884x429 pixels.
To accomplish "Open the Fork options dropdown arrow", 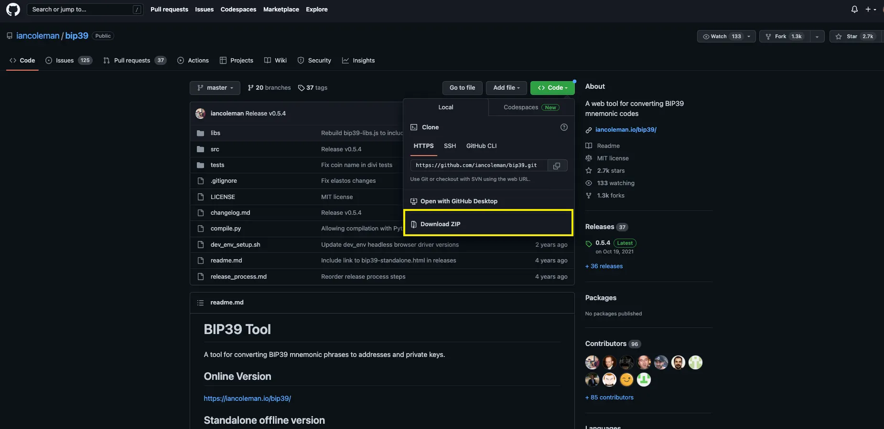I will click(817, 36).
